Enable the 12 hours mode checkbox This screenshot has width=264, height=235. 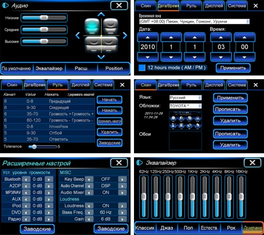[x=142, y=68]
